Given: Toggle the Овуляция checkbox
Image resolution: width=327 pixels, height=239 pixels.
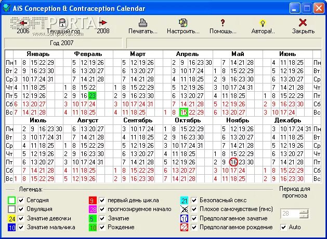Looking at the screenshot, I should coord(21,209).
